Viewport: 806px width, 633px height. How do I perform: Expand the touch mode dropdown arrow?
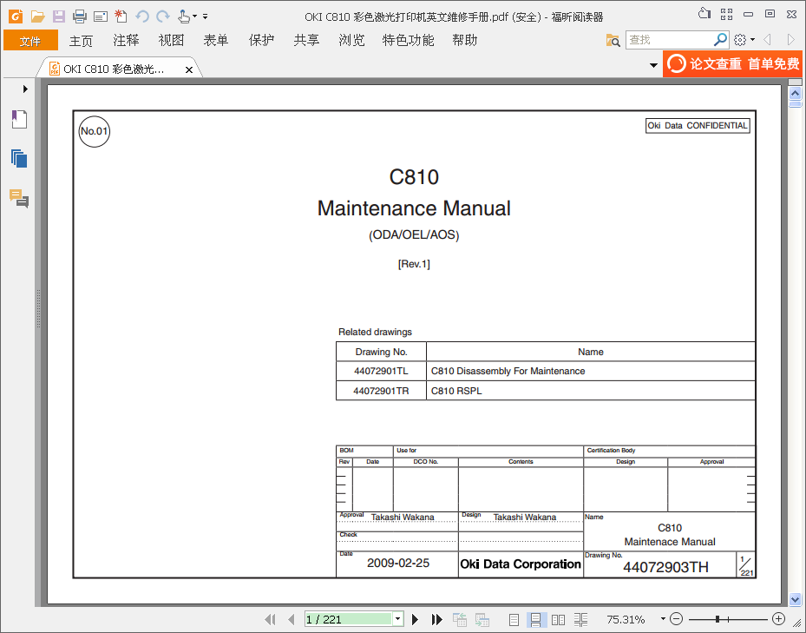195,16
